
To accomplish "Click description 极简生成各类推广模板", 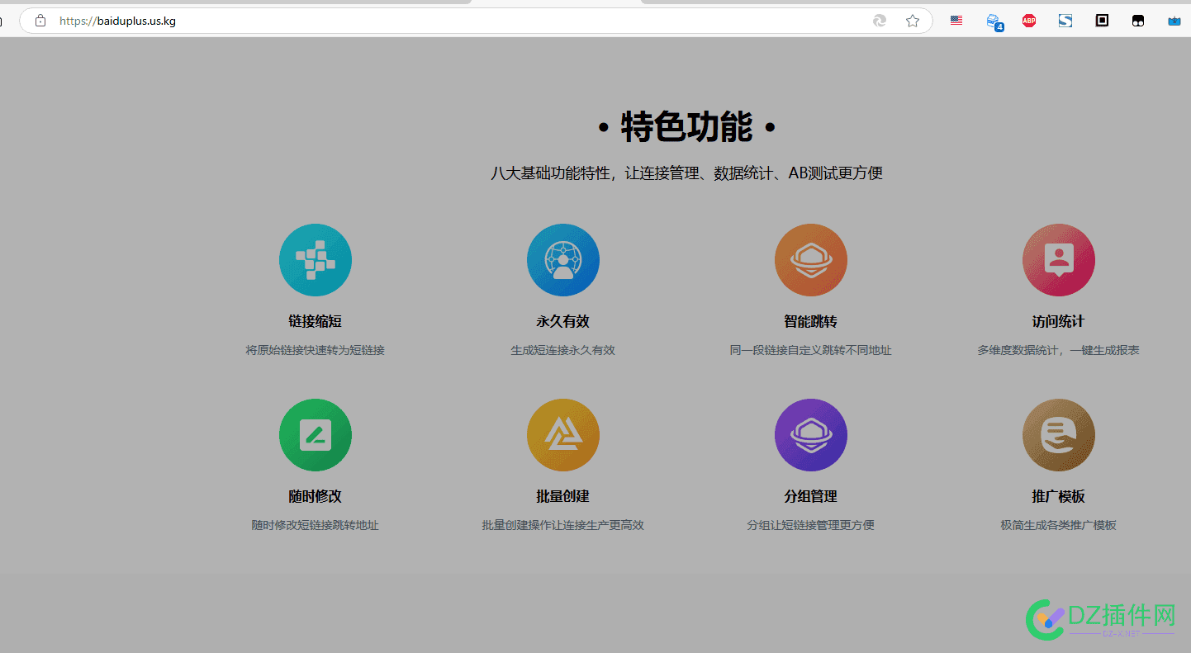I will (x=1059, y=525).
